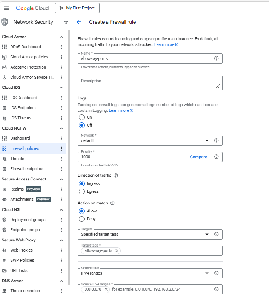Viewport: 269px width, 296px height.
Task: Collapse the DNS Armor section
Action: tap(61, 281)
